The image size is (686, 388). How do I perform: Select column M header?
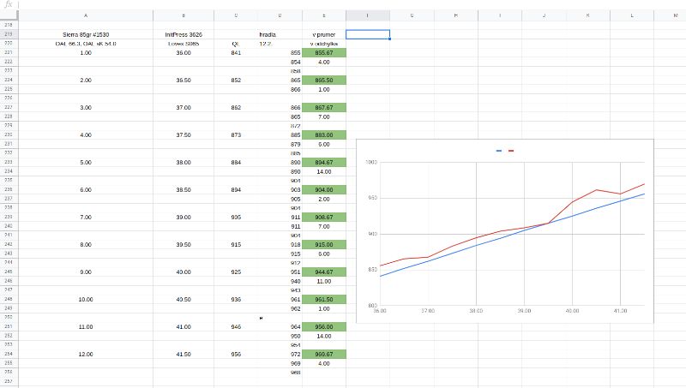point(676,15)
